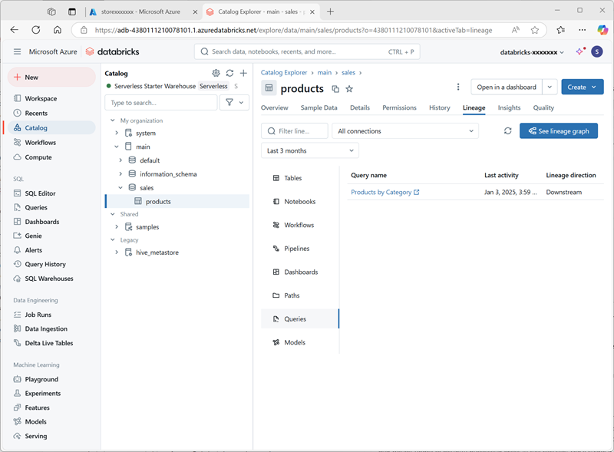Go to Catalog Explorer breadcrumb
This screenshot has width=614, height=452.
[284, 72]
